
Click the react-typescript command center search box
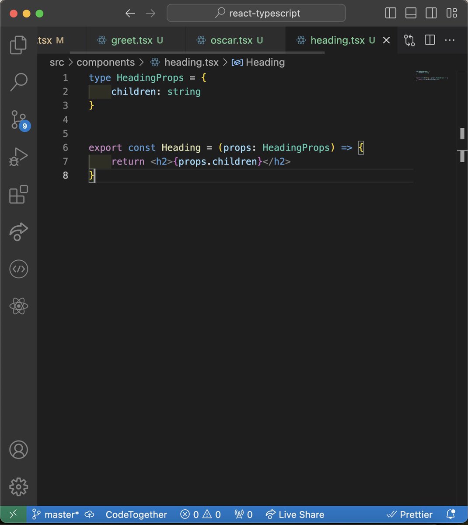[256, 13]
